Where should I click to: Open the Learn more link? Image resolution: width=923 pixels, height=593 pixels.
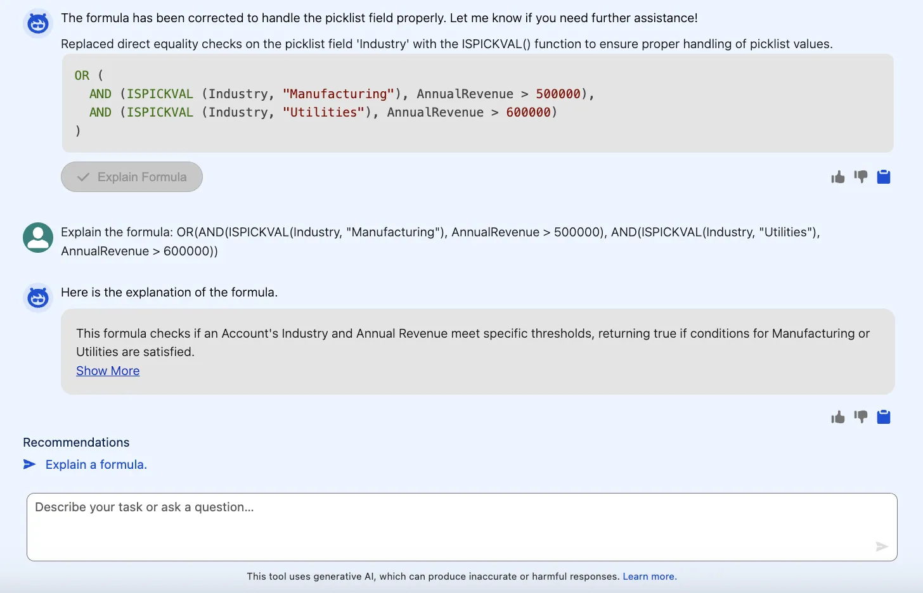[x=649, y=577]
